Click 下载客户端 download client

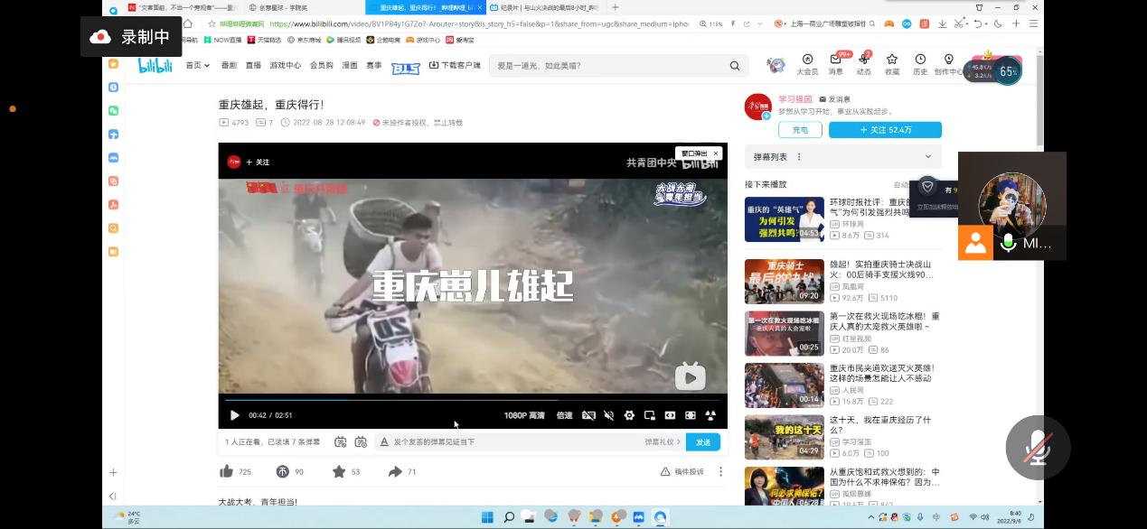455,65
